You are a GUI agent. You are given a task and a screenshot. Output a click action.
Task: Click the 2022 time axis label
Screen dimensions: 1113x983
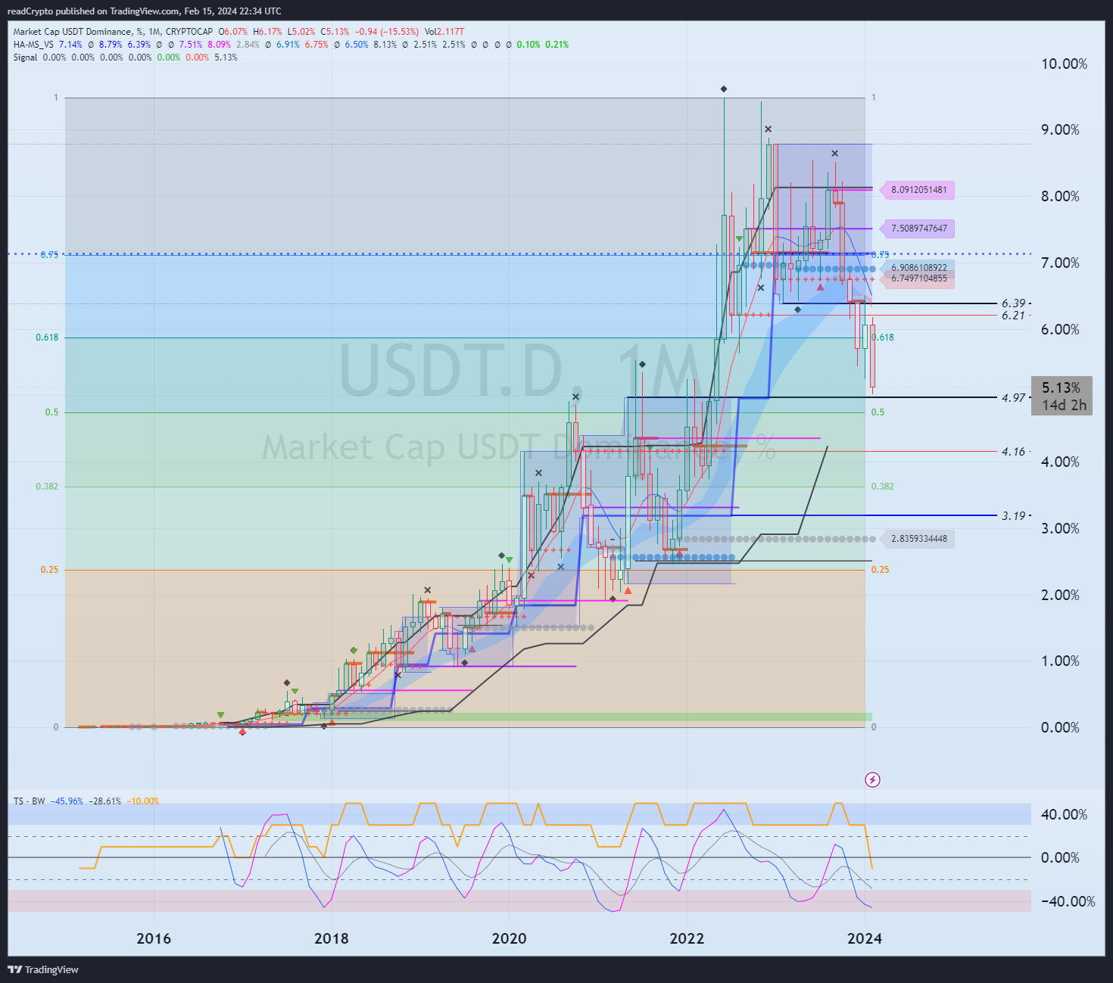click(x=687, y=938)
